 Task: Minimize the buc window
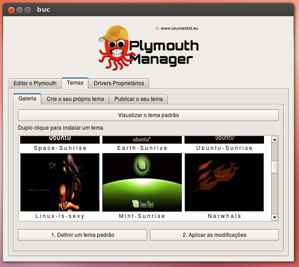coord(19,10)
